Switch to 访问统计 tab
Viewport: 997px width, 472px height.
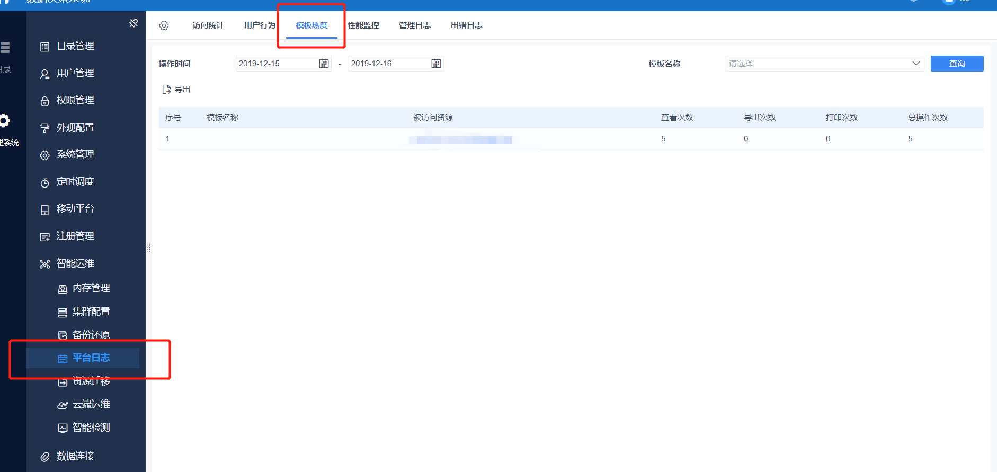tap(208, 25)
